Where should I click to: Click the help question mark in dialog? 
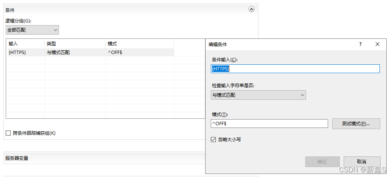[x=360, y=44]
